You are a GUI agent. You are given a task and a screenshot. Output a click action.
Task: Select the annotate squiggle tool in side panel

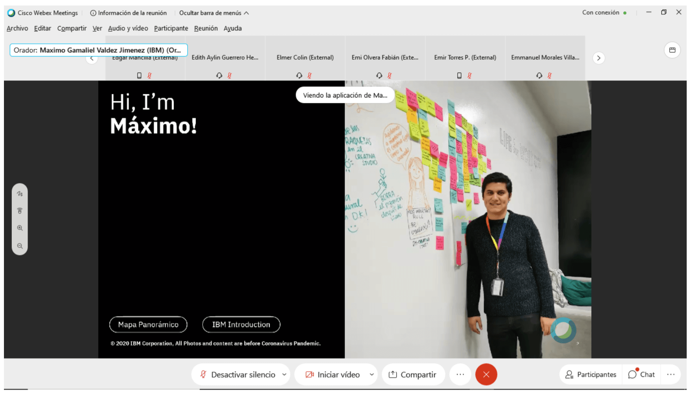pyautogui.click(x=20, y=194)
